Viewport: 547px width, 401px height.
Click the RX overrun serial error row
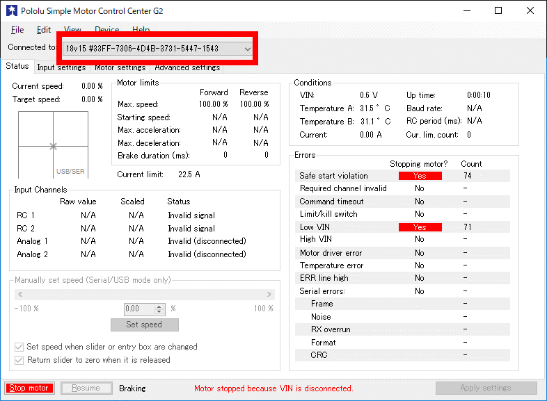[x=402, y=329]
